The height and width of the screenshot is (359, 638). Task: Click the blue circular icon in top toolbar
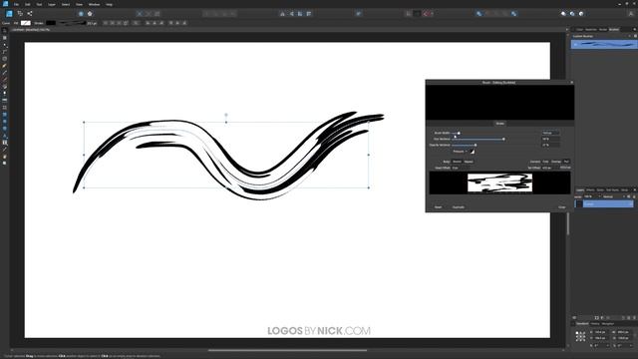click(x=81, y=13)
